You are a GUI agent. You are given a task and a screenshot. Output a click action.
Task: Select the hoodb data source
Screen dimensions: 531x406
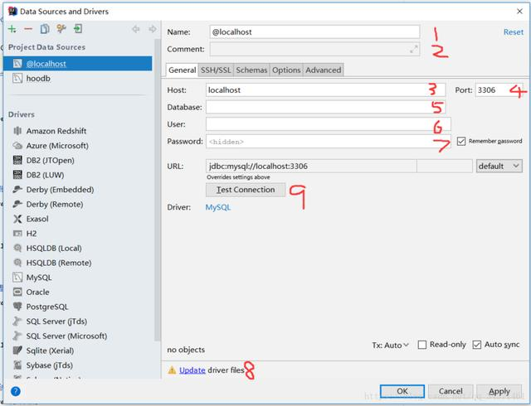coord(38,78)
